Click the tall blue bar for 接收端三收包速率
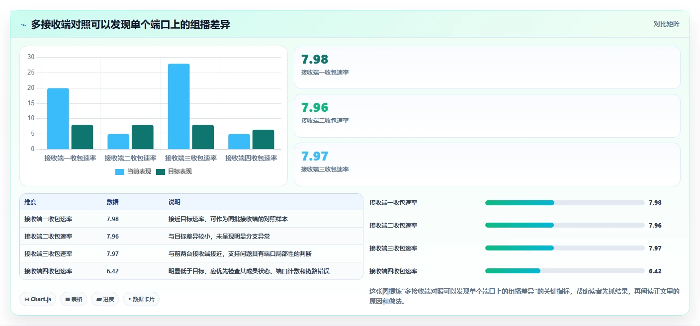 click(x=178, y=106)
